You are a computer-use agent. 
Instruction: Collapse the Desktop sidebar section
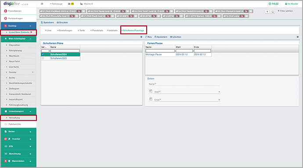(30, 26)
